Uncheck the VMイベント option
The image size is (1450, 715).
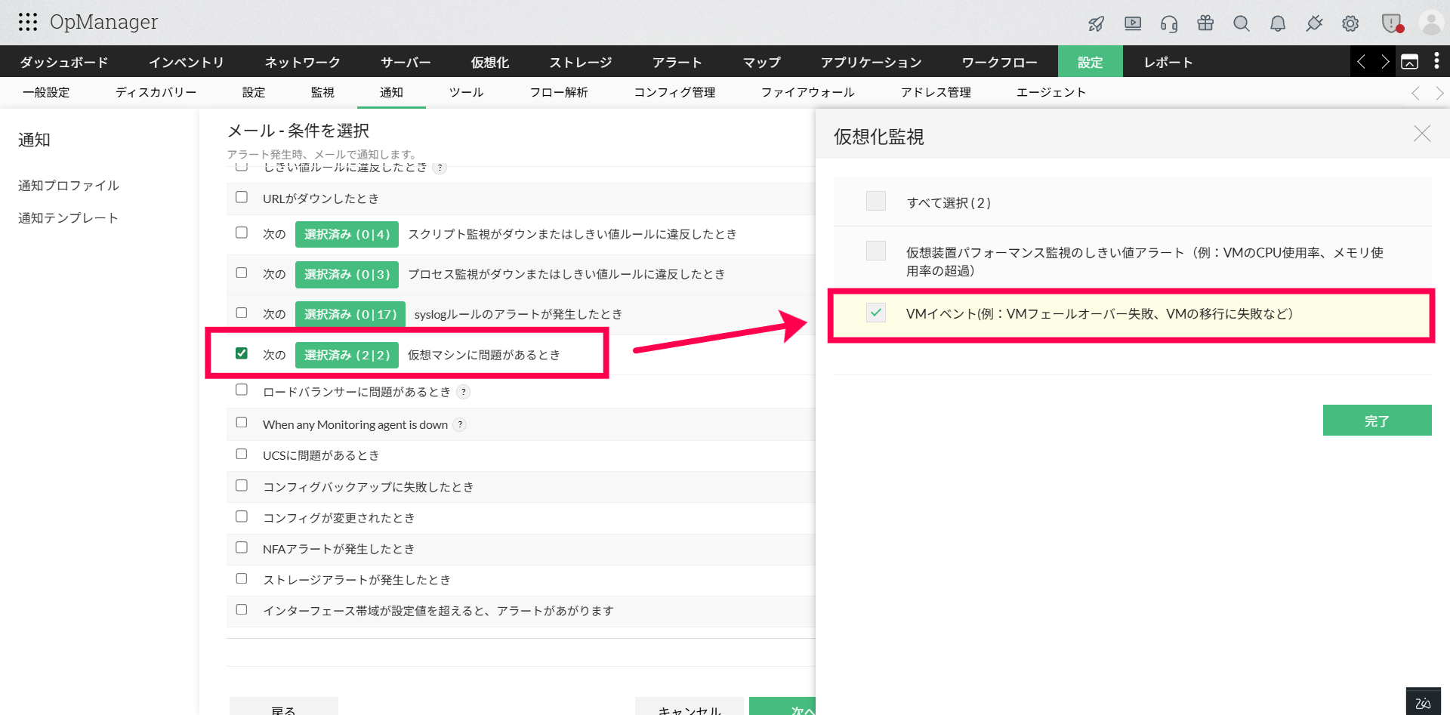tap(876, 313)
